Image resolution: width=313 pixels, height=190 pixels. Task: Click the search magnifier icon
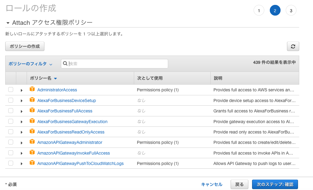[x=65, y=64]
